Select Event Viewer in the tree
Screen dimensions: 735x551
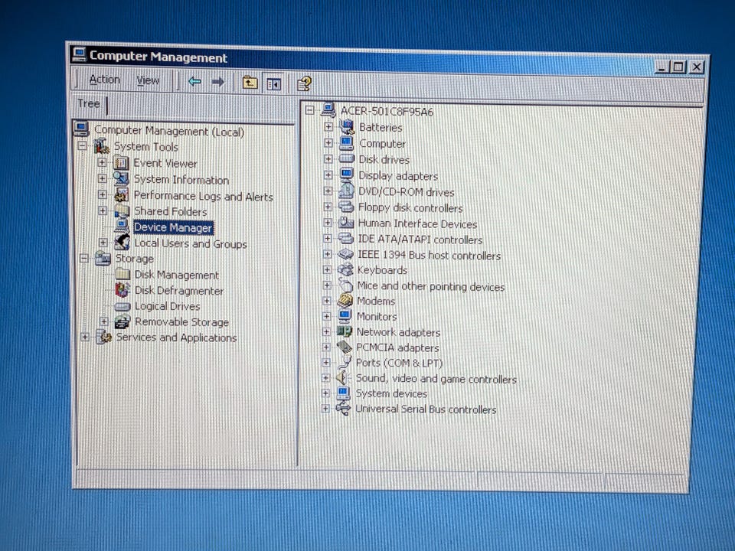165,164
